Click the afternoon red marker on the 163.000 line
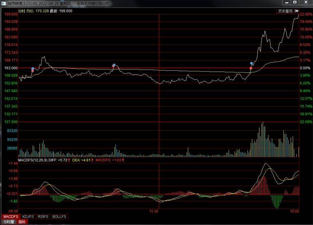The width and height of the screenshot is (313, 225). (251, 68)
